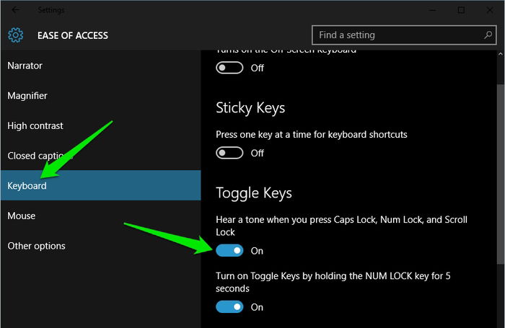Maximize the Settings window
Screen dimensions: 505x328
461,10
